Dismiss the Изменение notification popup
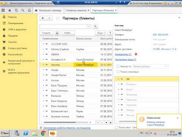Viewport: 182px width, 137px height. (177, 118)
